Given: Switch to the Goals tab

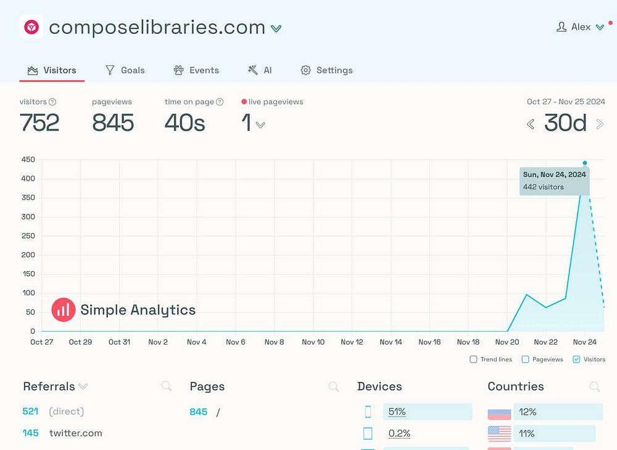Looking at the screenshot, I should [125, 70].
